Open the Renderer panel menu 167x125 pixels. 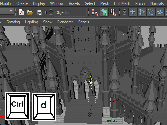pyautogui.click(x=65, y=22)
